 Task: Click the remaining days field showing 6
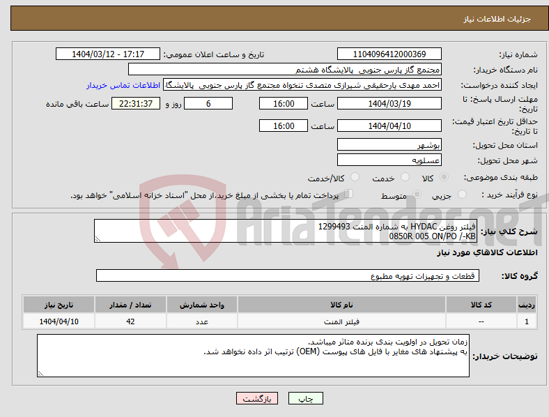[x=208, y=103]
